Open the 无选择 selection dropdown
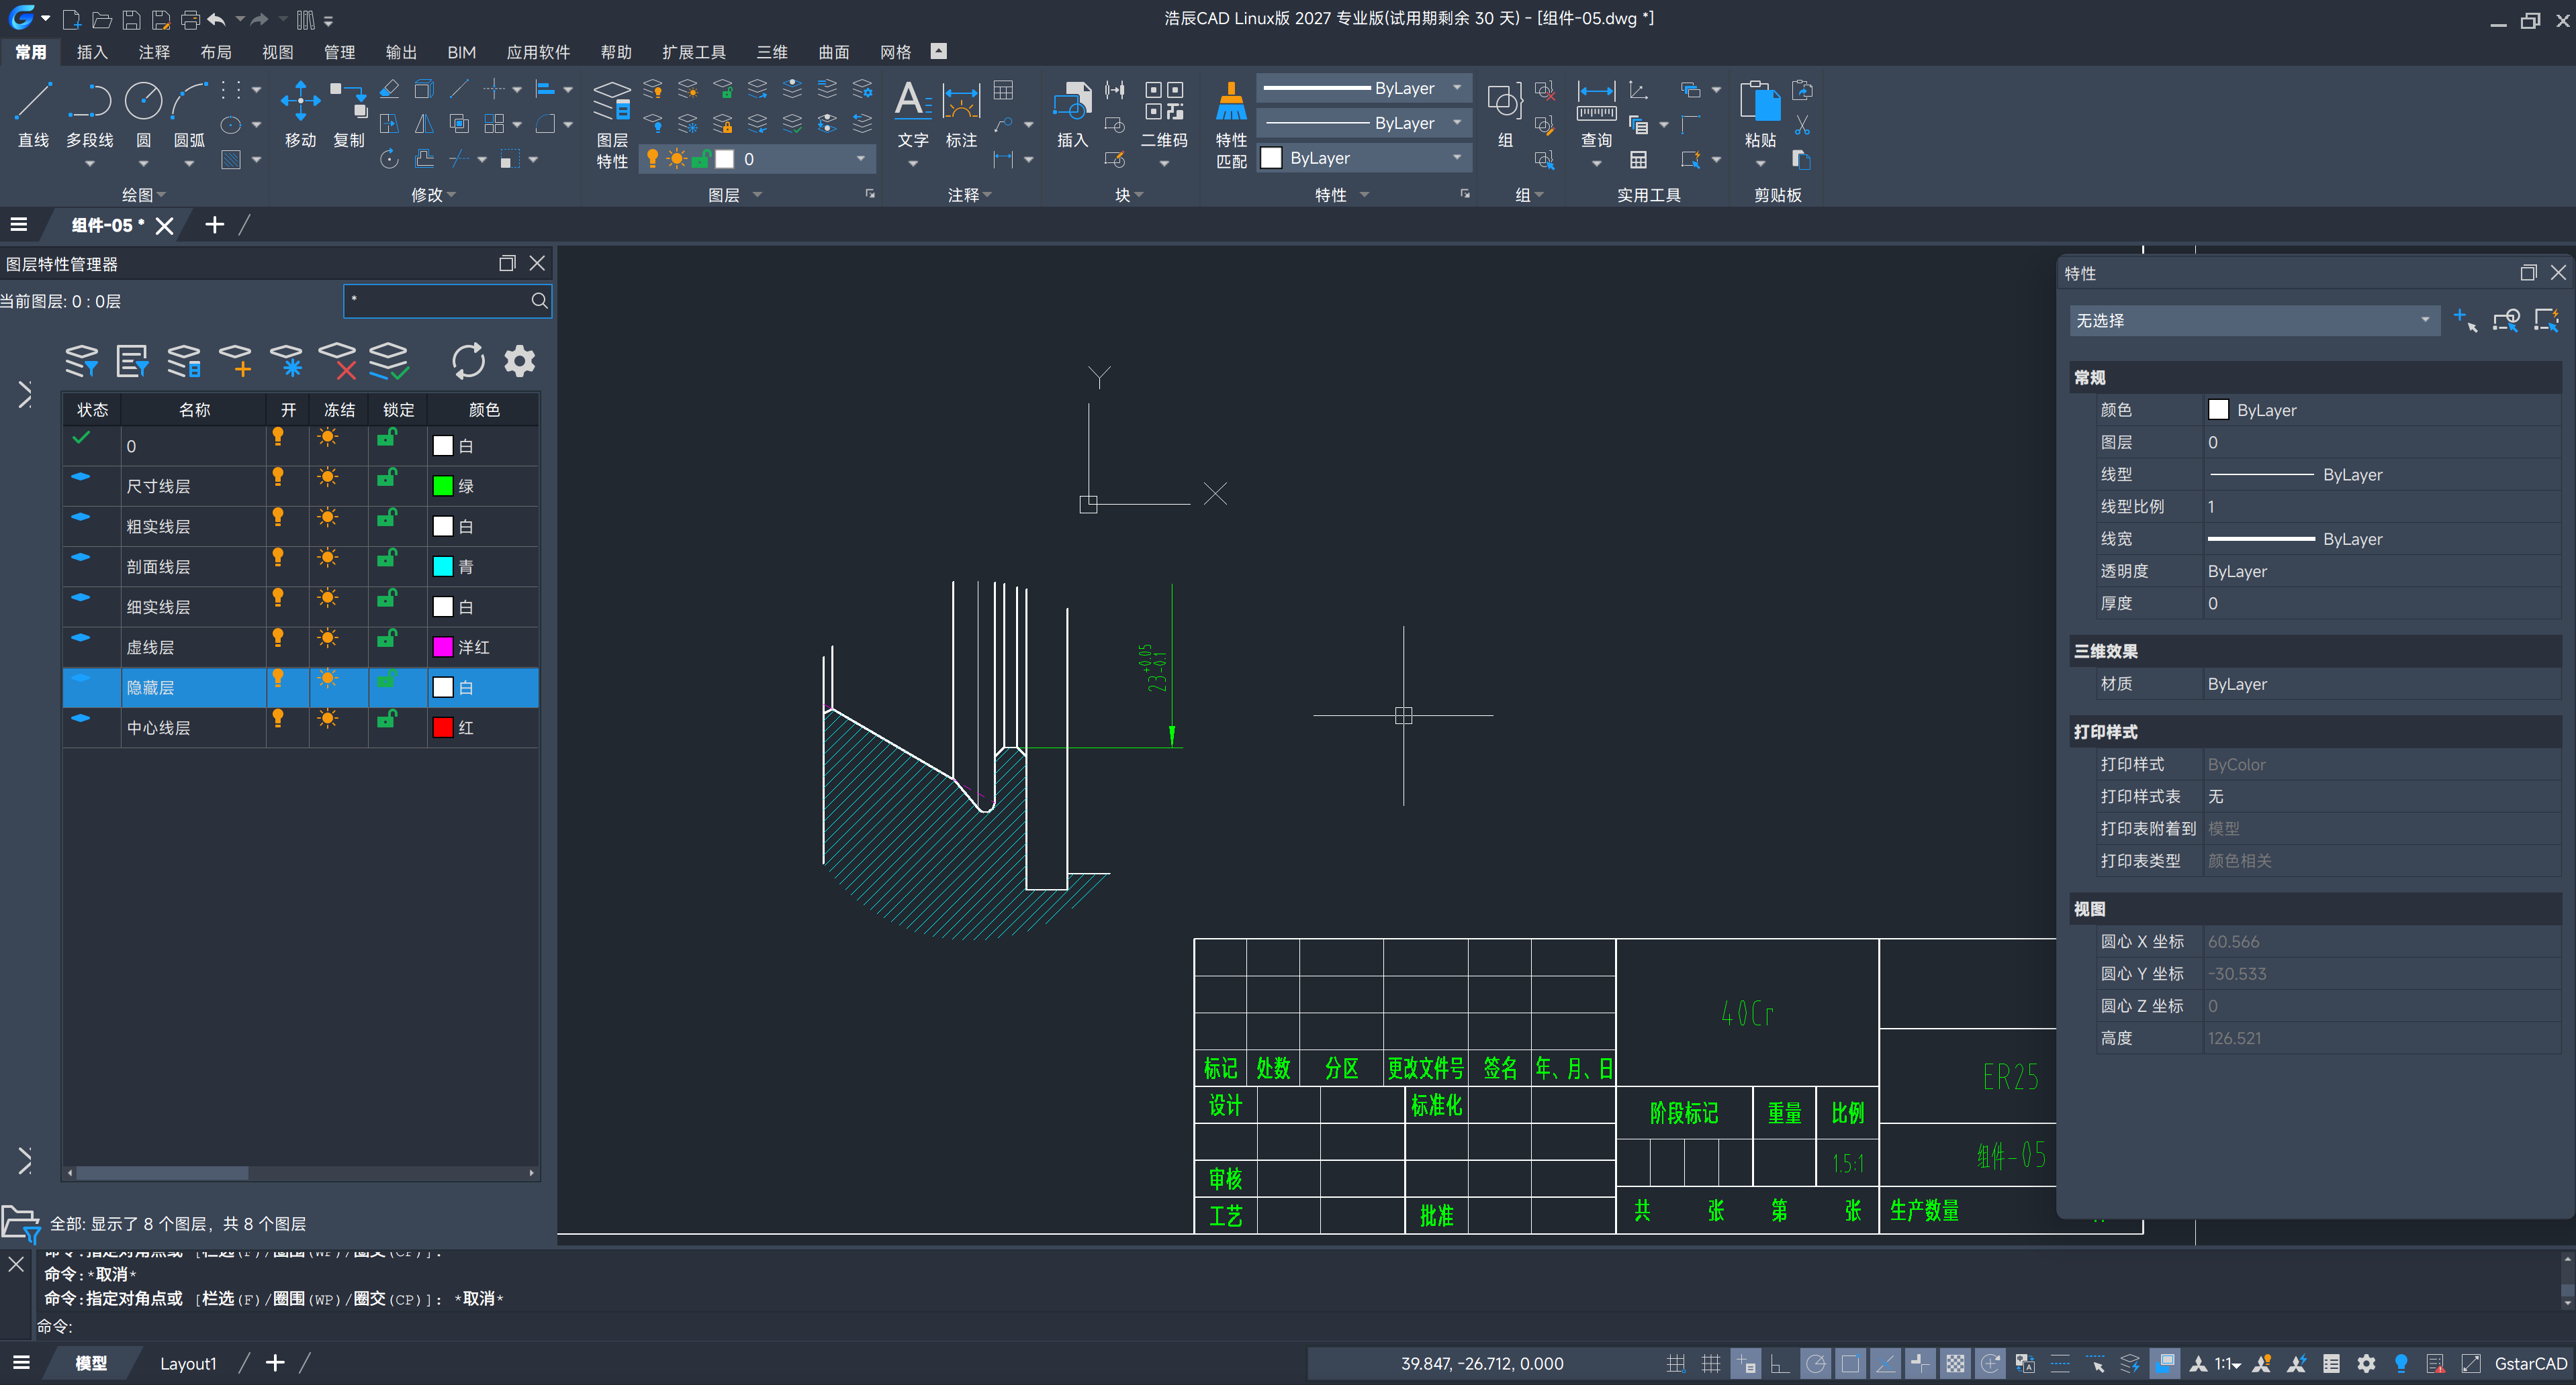 pyautogui.click(x=2254, y=321)
